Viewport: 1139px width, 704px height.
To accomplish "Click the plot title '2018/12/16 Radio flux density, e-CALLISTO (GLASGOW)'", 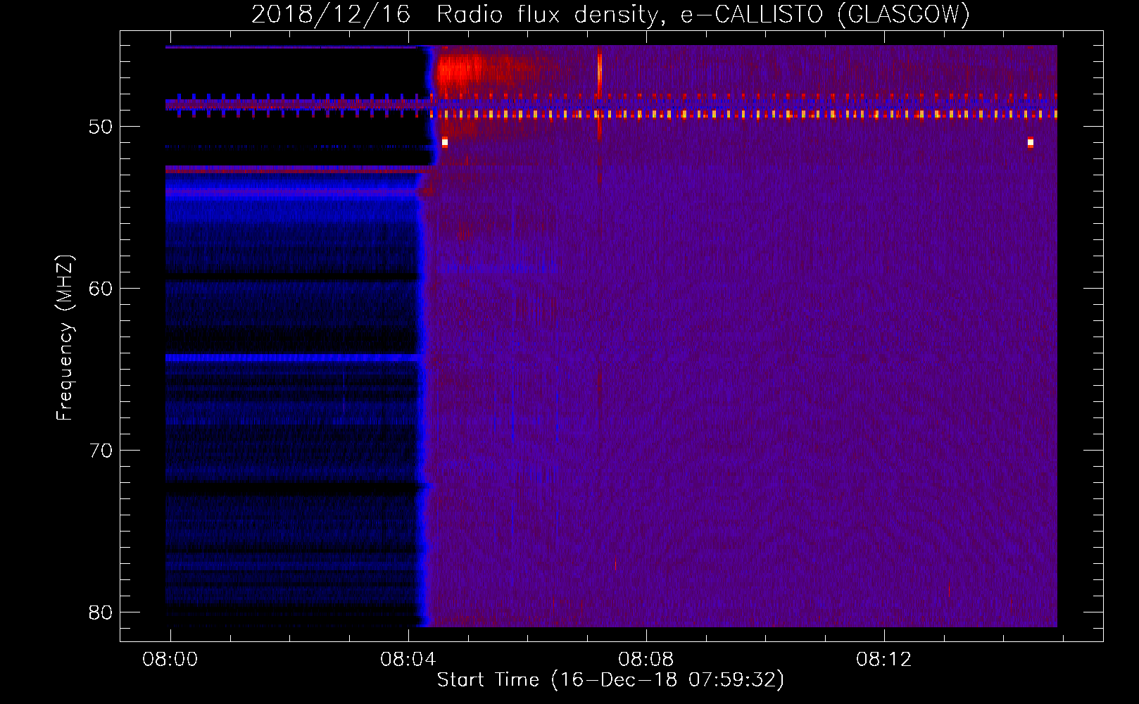I will pyautogui.click(x=610, y=14).
